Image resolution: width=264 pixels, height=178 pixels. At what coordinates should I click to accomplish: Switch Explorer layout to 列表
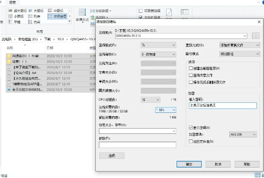click(x=34, y=16)
